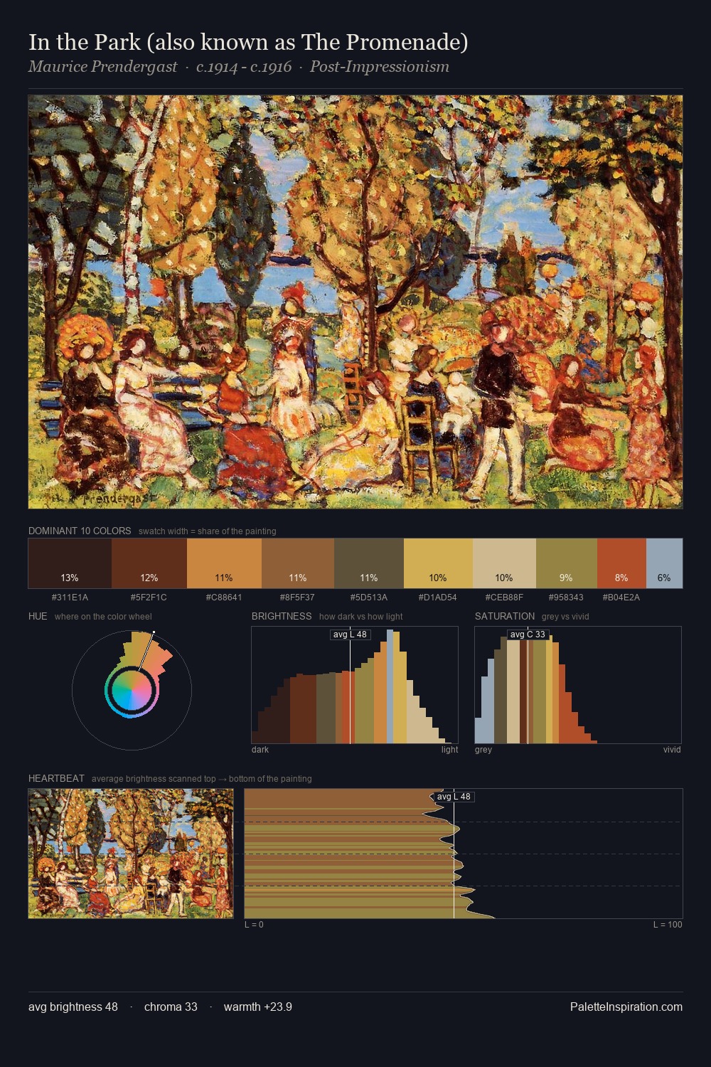Select the #C88641 orange swatch
The width and height of the screenshot is (711, 1067).
pos(224,563)
